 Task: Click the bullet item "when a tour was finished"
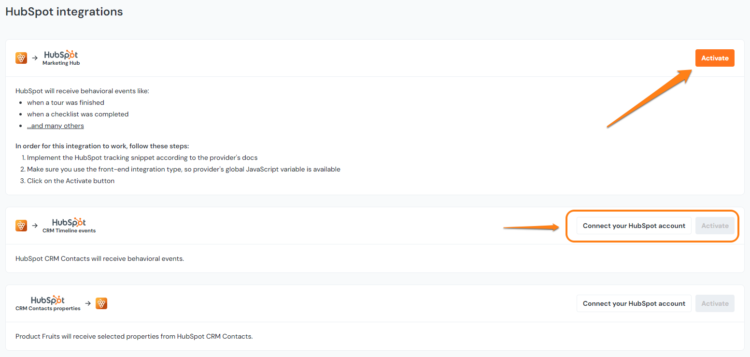[66, 102]
